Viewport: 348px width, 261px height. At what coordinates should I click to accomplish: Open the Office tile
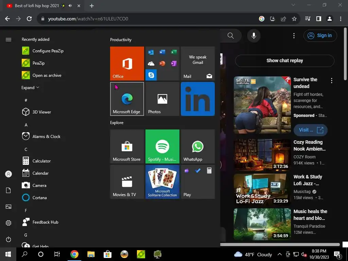click(127, 64)
